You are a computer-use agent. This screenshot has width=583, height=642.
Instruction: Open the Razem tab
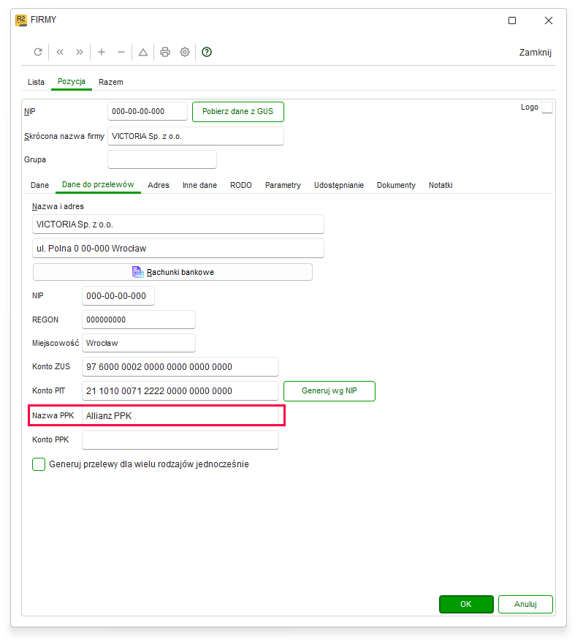coord(111,82)
